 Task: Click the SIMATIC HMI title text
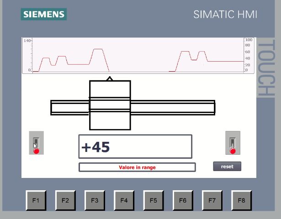pyautogui.click(x=225, y=15)
